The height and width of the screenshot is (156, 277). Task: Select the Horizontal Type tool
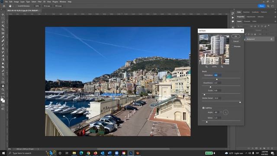[x=3, y=75]
